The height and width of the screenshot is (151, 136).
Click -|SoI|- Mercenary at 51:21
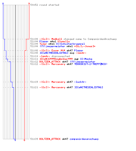(x=52, y=87)
